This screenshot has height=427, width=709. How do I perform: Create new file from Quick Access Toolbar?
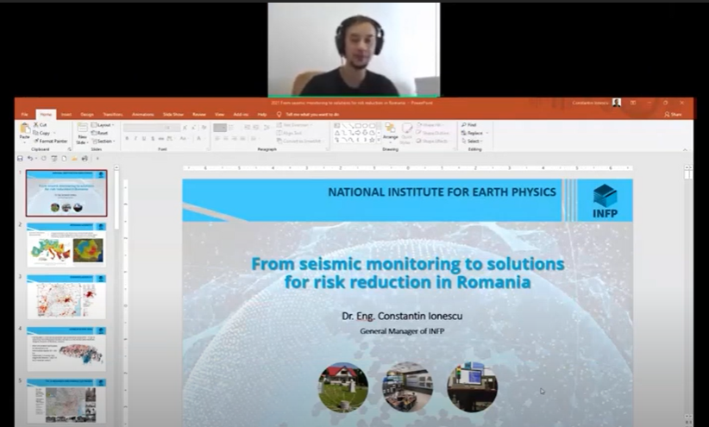[x=64, y=159]
